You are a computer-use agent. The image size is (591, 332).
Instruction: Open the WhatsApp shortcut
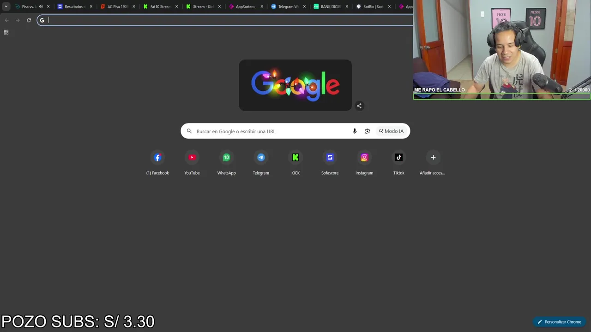pyautogui.click(x=226, y=163)
